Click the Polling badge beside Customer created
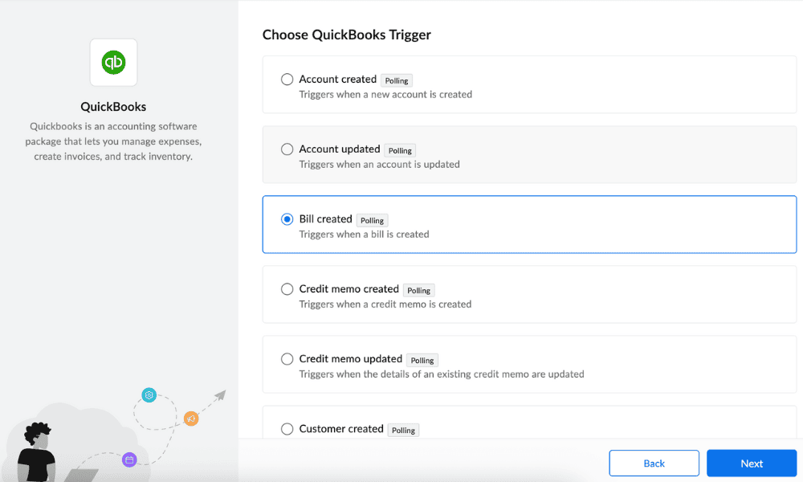Screen dimensions: 803x482 [403, 430]
